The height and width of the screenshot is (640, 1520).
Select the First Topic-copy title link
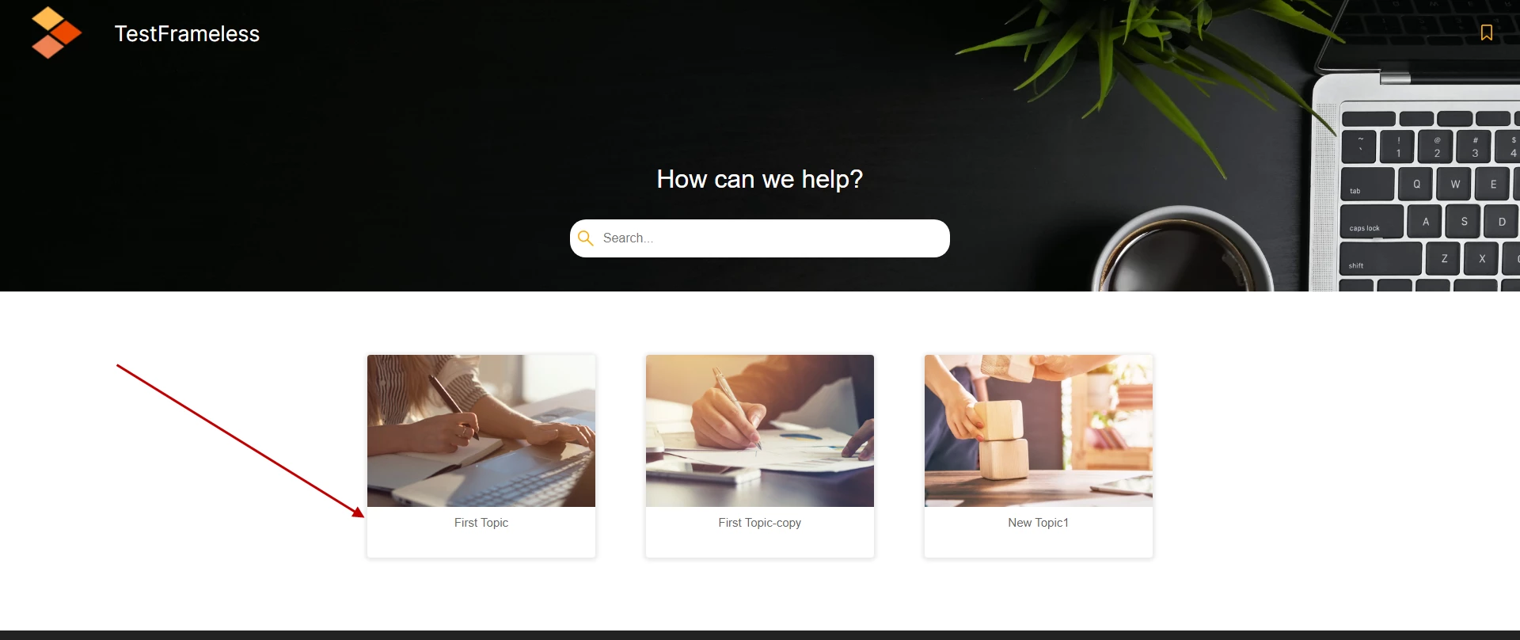(760, 523)
